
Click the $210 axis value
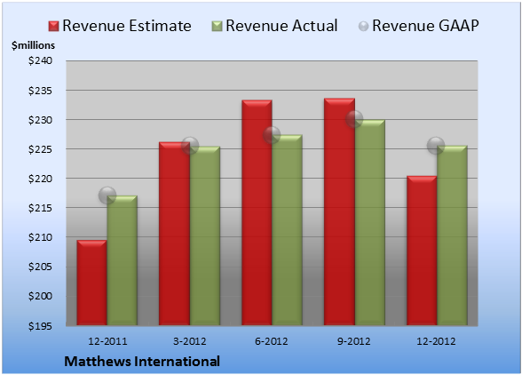[40, 237]
